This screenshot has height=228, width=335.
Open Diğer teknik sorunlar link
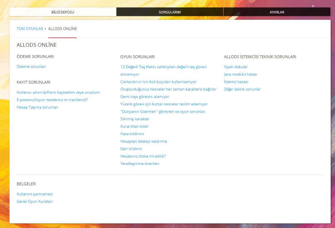(242, 89)
